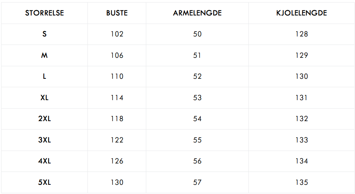Select the size M row label

click(44, 55)
